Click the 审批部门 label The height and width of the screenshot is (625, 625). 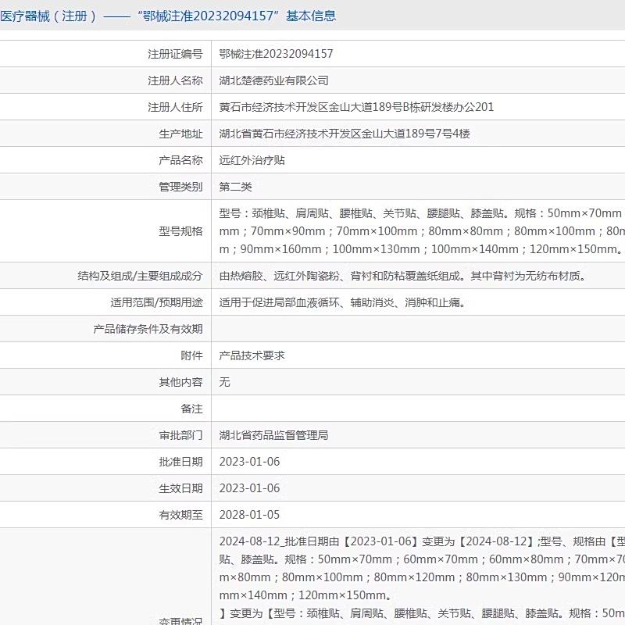180,435
